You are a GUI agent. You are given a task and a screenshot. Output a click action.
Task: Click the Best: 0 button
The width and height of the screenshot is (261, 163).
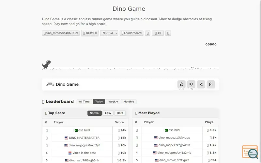pos(90,33)
